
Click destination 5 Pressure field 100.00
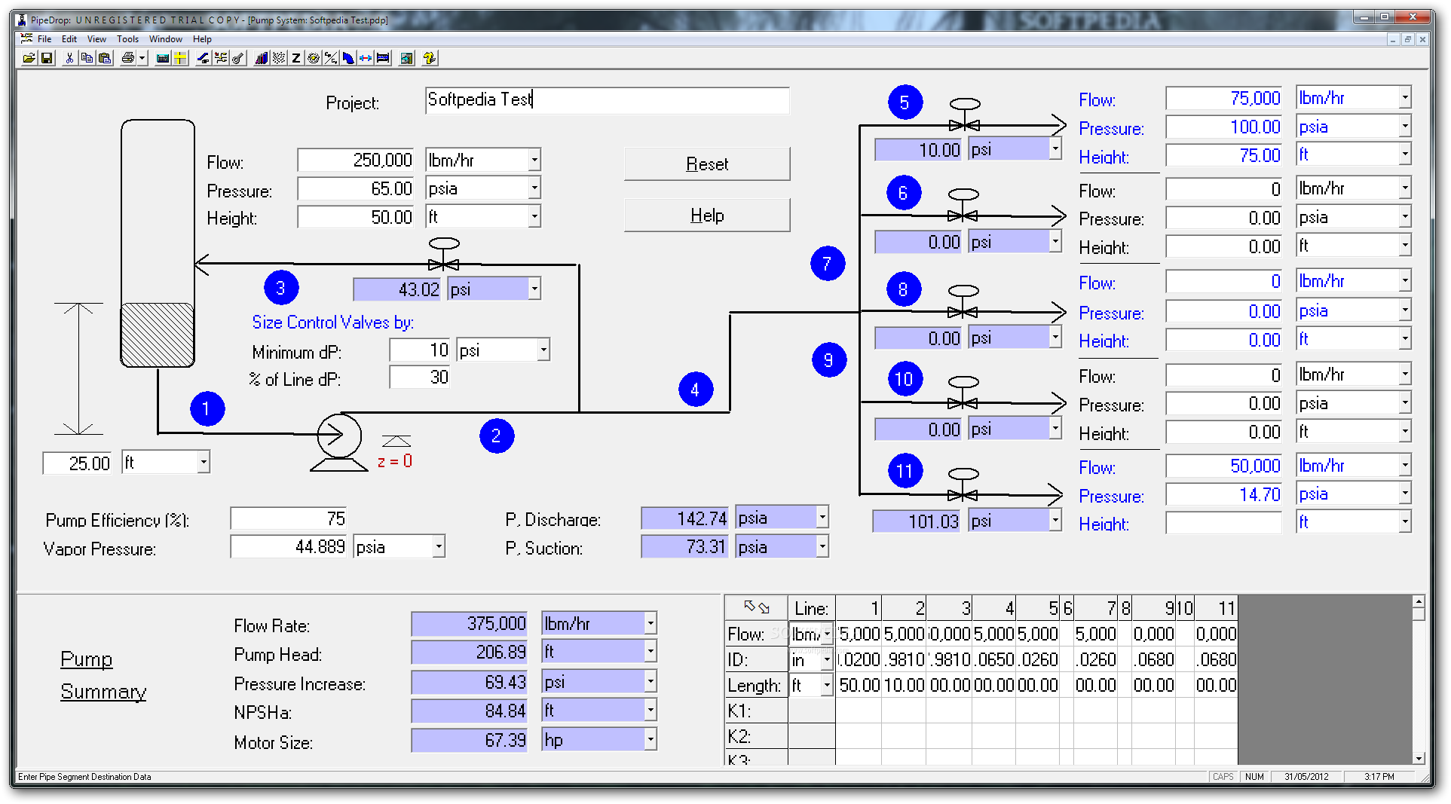[x=1224, y=127]
